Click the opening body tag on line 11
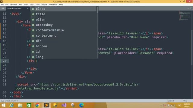 pyautogui.click(x=15, y=13)
